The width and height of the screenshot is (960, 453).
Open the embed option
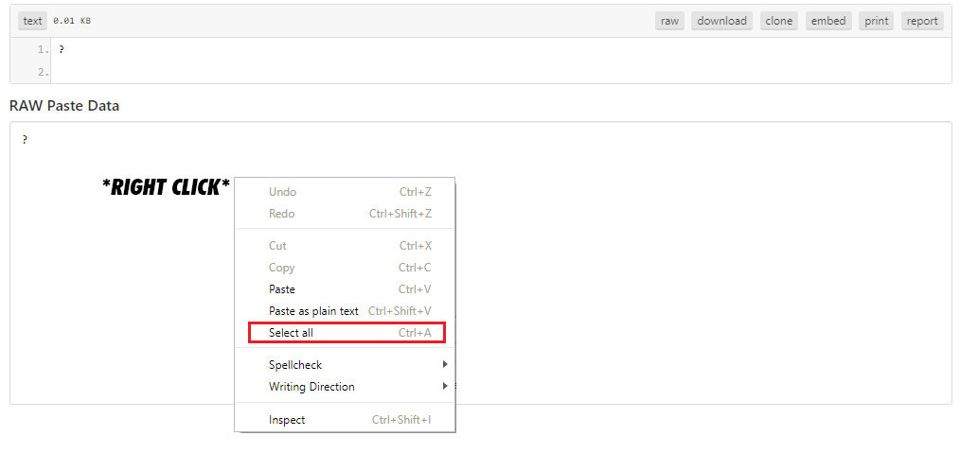(827, 21)
